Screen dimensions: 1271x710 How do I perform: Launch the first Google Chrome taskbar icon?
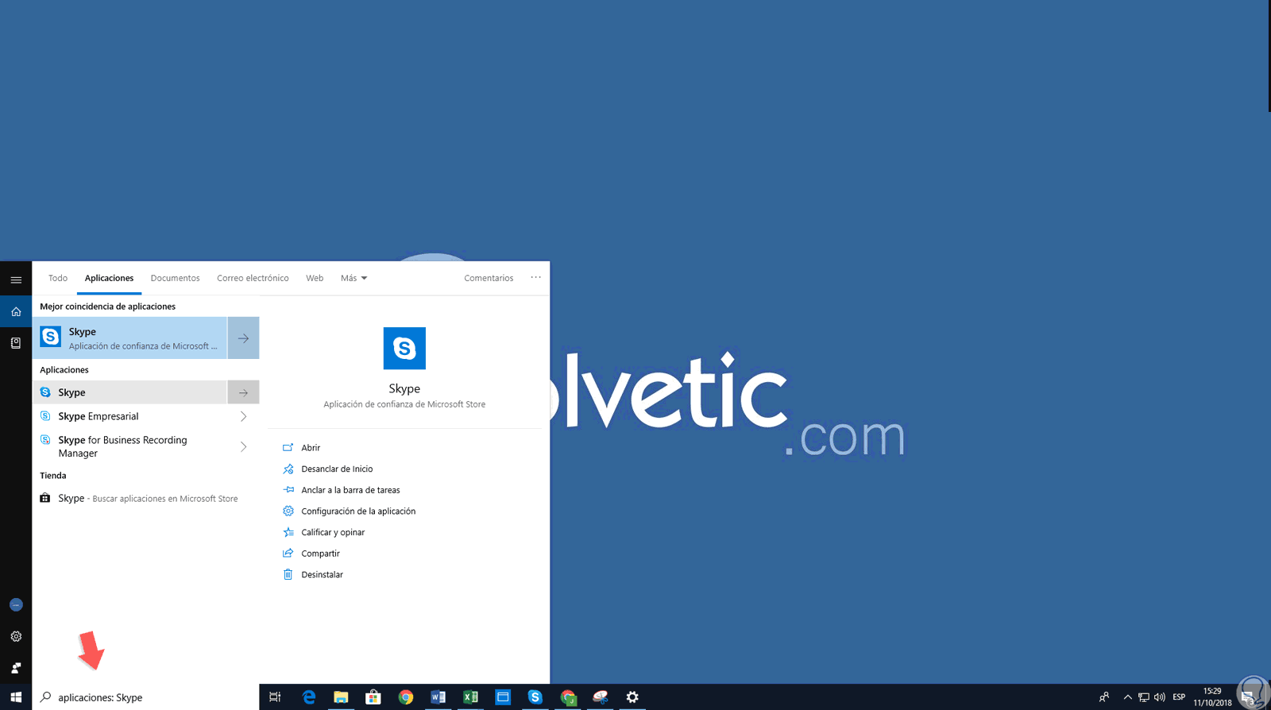(406, 697)
